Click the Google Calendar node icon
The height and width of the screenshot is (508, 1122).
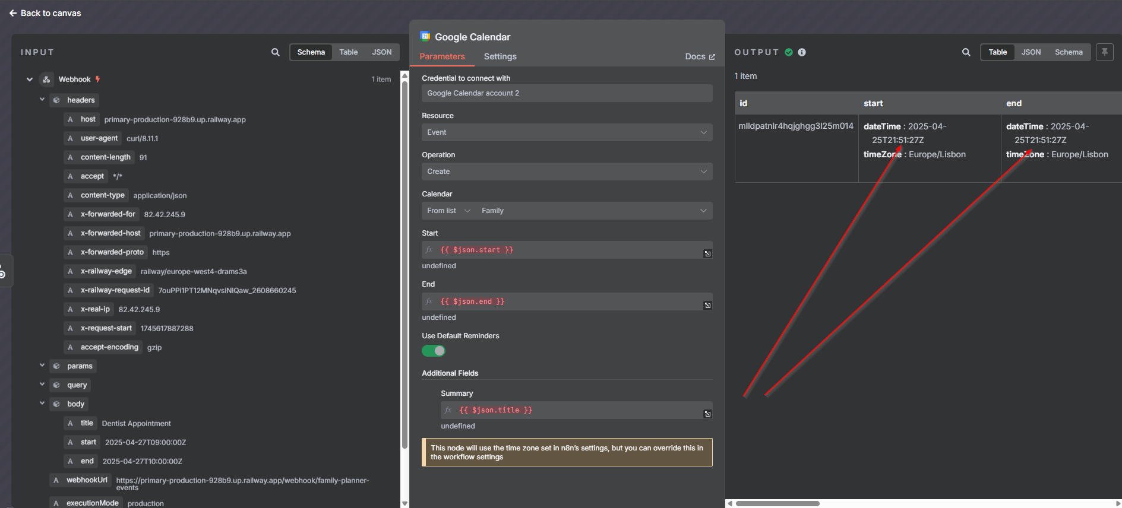425,36
